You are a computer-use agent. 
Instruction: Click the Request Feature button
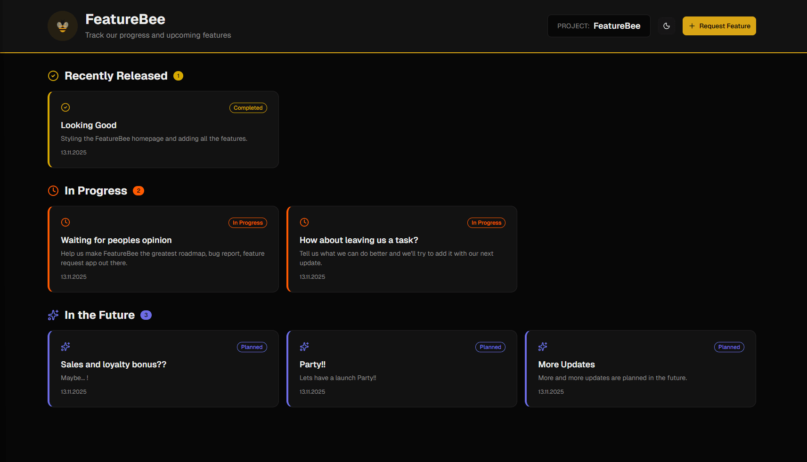click(x=719, y=26)
